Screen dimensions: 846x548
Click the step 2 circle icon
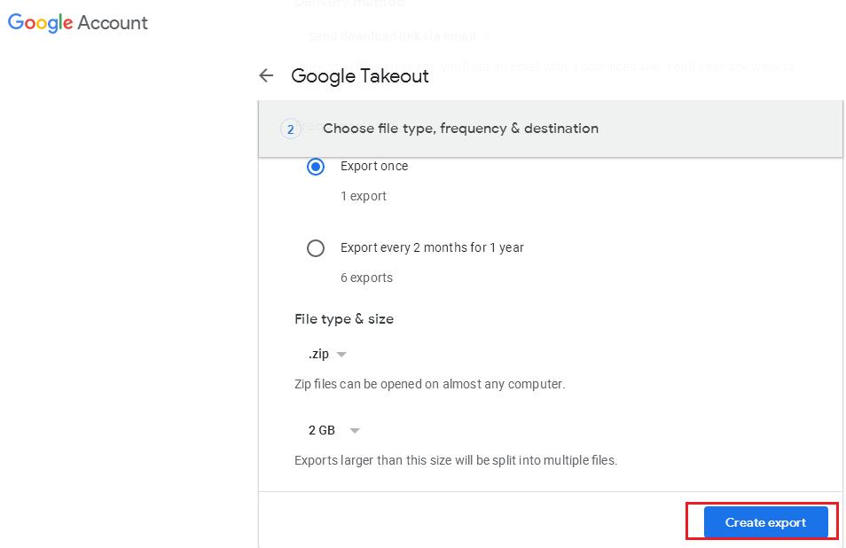coord(291,129)
